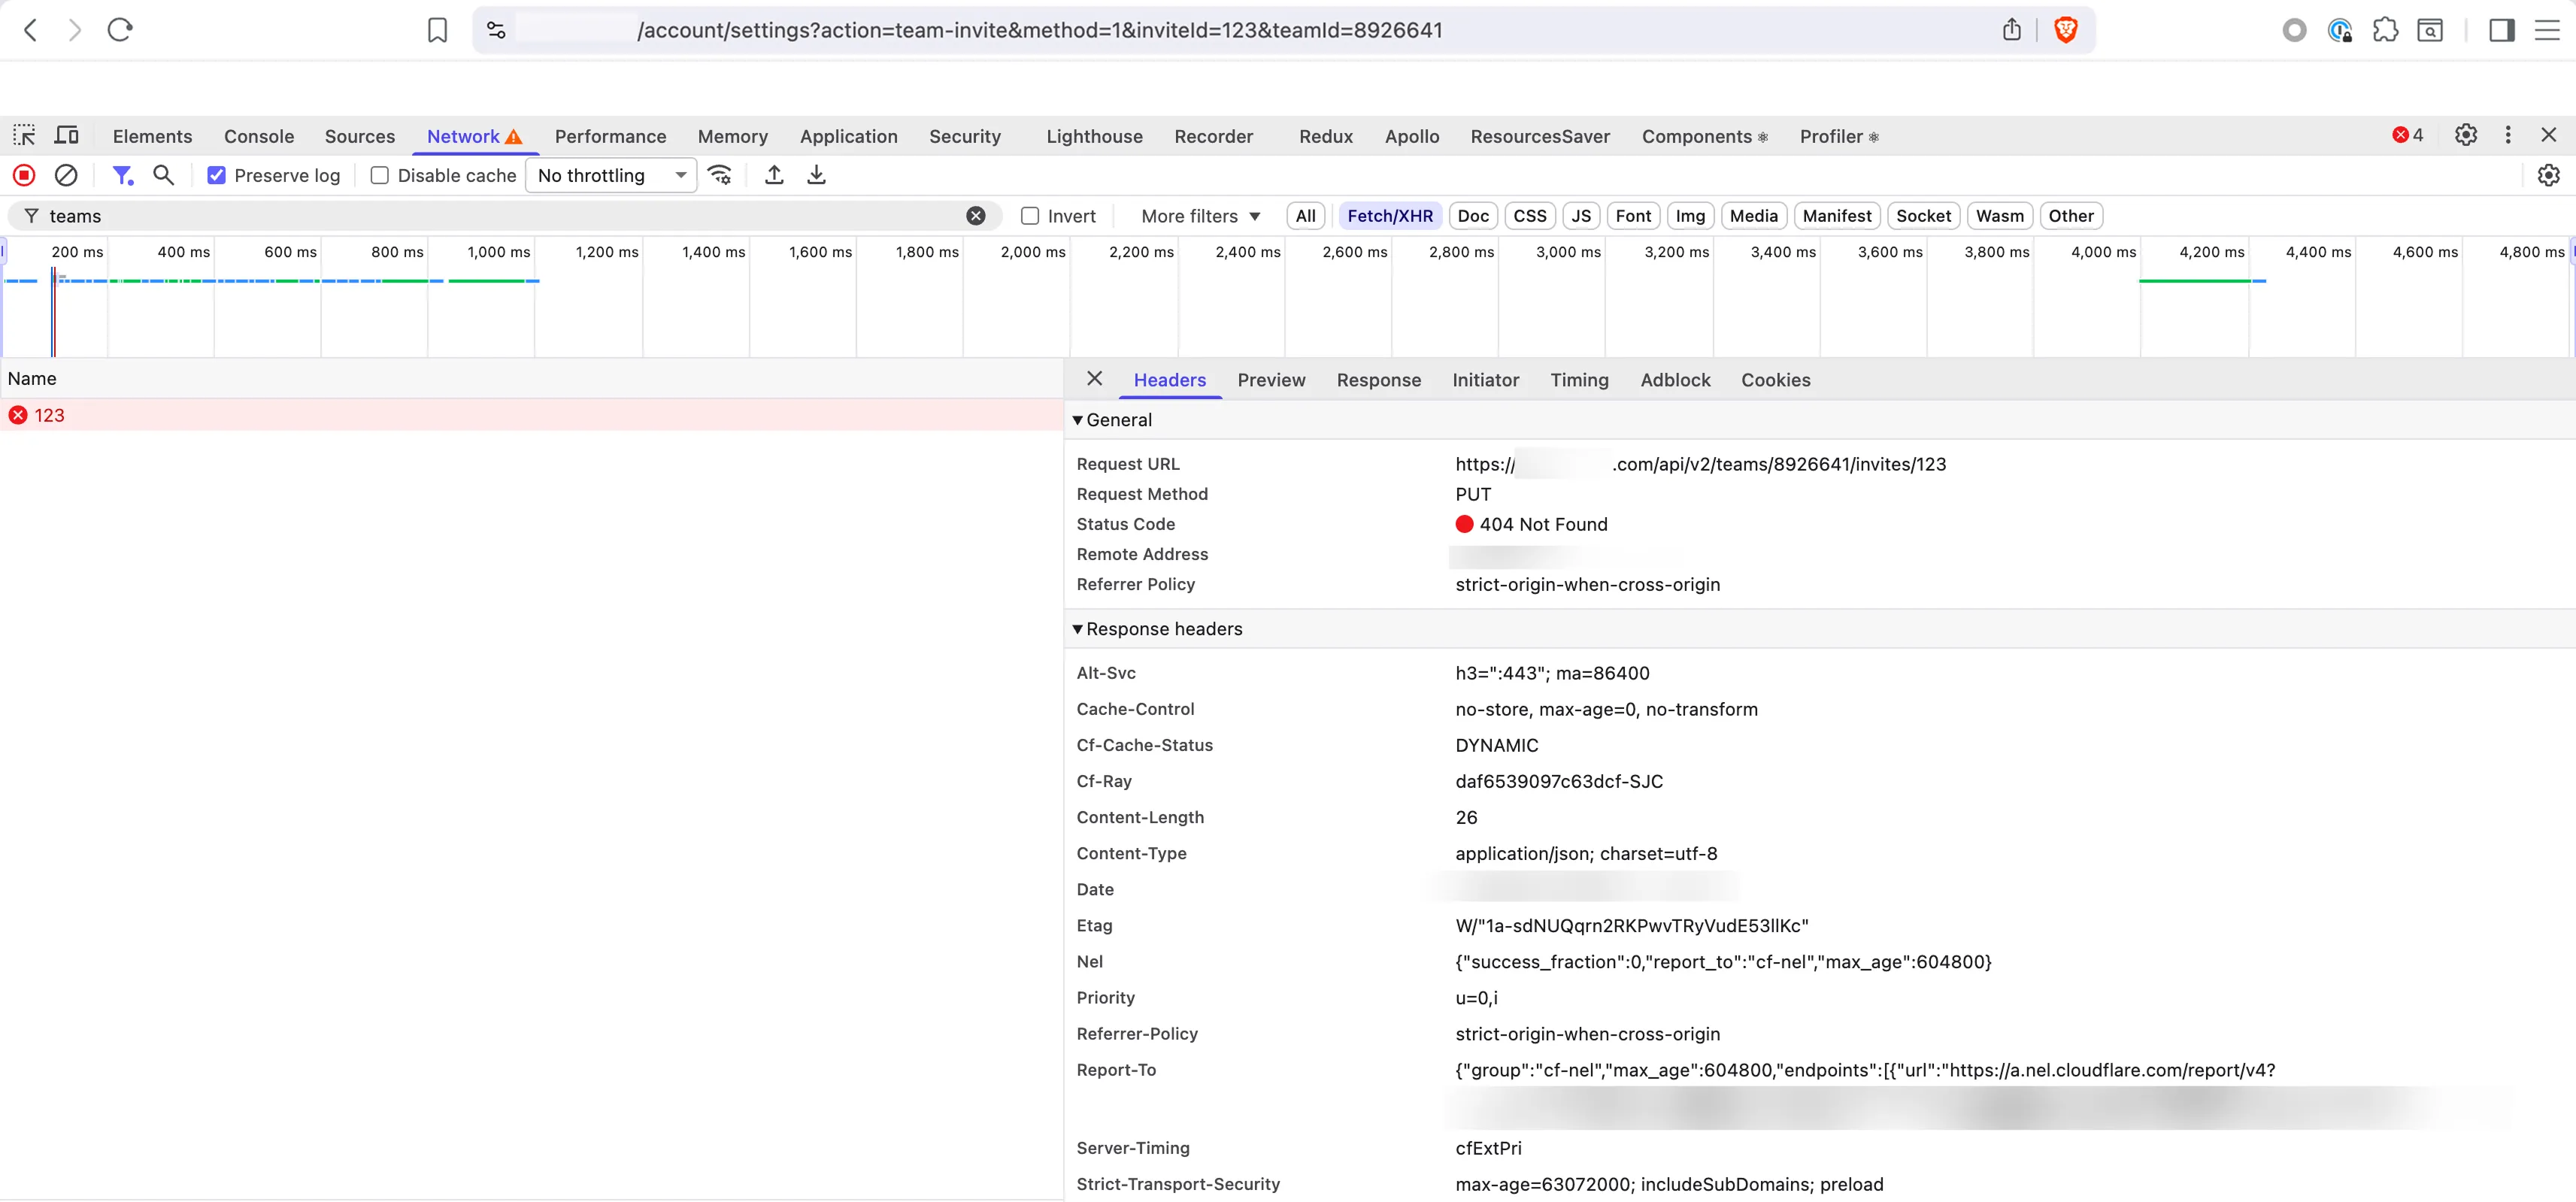
Task: Stop recording network log
Action: [23, 175]
